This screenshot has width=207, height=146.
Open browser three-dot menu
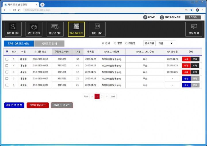tap(202, 10)
